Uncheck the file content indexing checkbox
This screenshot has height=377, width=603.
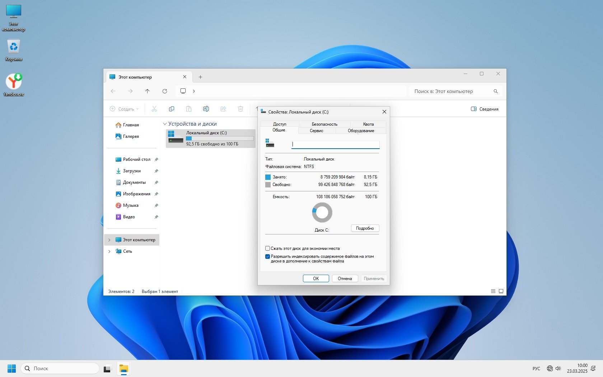[267, 256]
